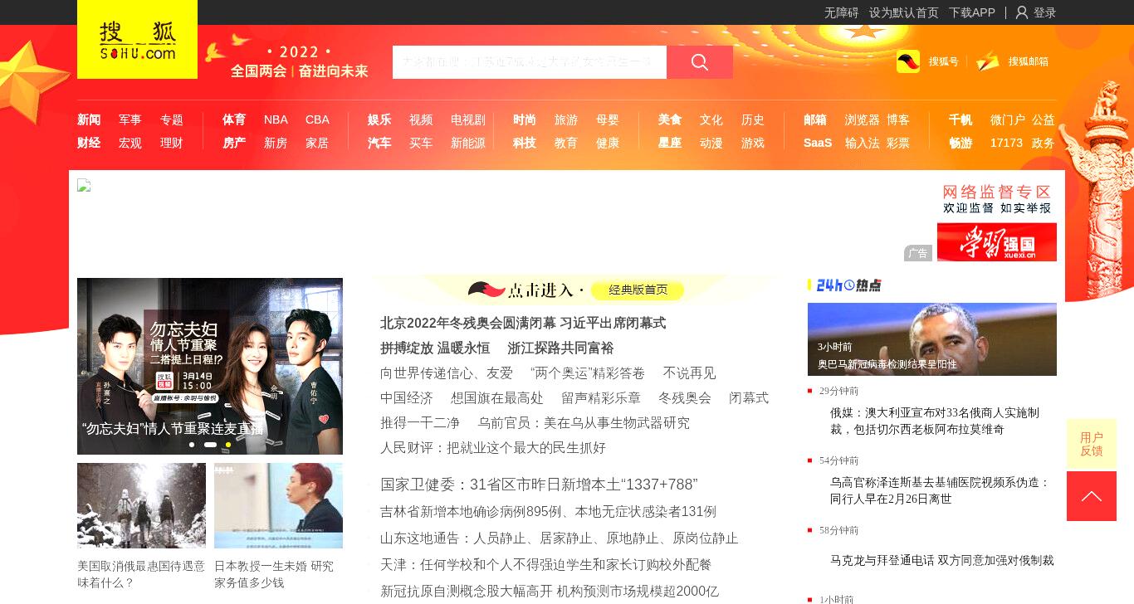Click 用户反馈 feedback button
Image resolution: width=1134 pixels, height=604 pixels.
(x=1092, y=444)
